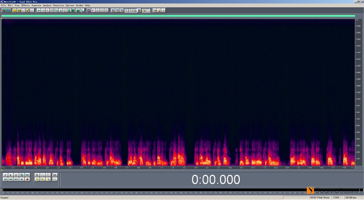The image size is (364, 200).
Task: Expand the Generate menu
Action: click(36, 5)
